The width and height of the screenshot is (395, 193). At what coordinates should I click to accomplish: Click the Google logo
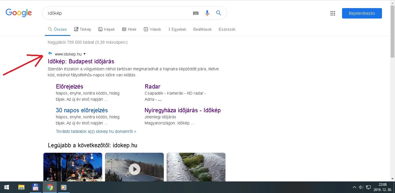19,13
